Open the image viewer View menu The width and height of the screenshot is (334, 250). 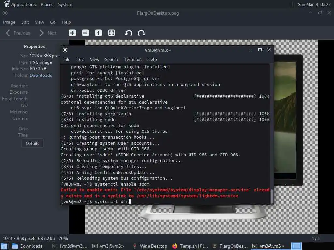39,22
